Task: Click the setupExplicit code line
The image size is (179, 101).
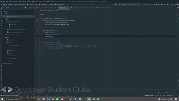Action: (49, 36)
